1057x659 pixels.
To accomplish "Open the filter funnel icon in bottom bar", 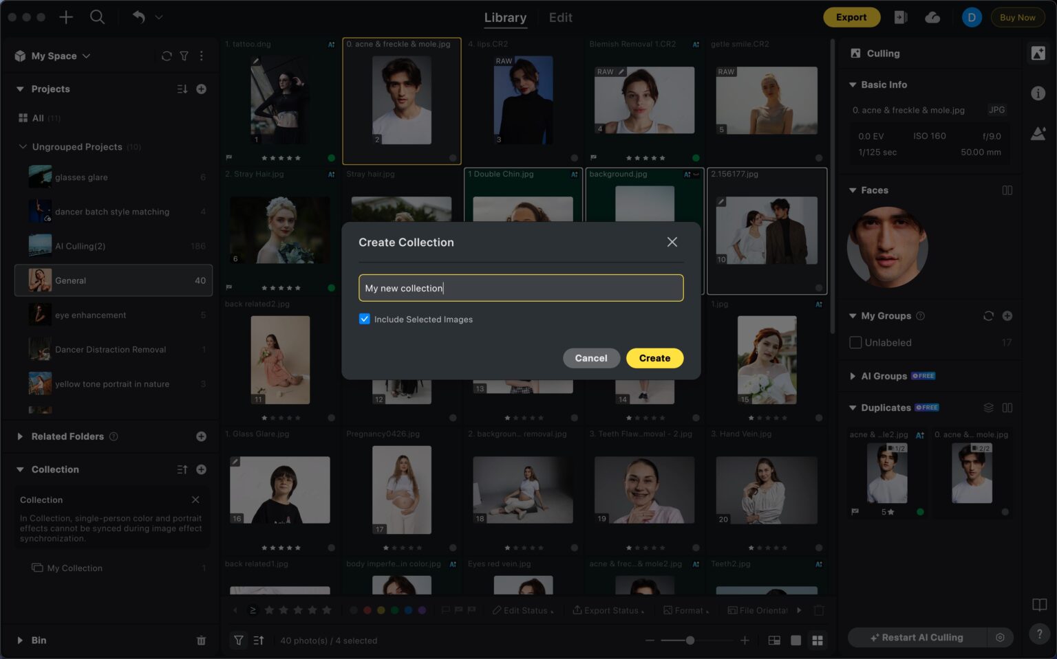I will (x=239, y=640).
